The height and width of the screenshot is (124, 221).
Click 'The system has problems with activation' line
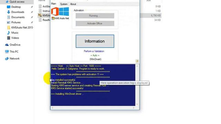(77, 74)
